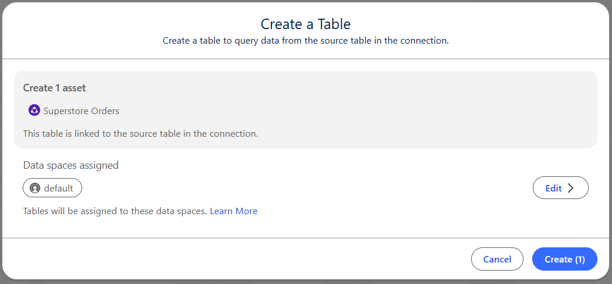The height and width of the screenshot is (284, 612).
Task: Click the Cancel label text
Action: 497,260
